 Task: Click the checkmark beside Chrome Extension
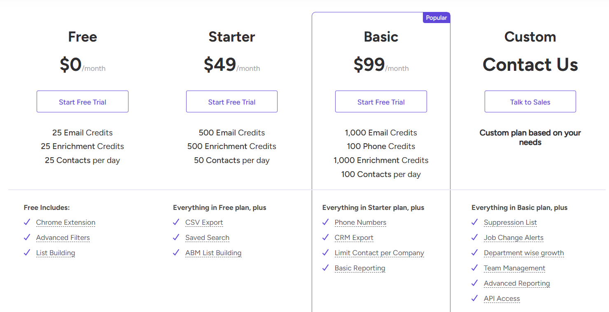pos(27,222)
